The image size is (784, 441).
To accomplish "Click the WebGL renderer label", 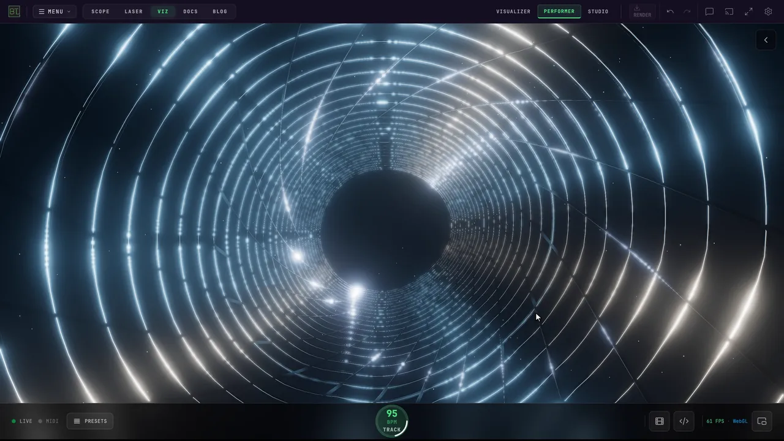I will pos(740,421).
